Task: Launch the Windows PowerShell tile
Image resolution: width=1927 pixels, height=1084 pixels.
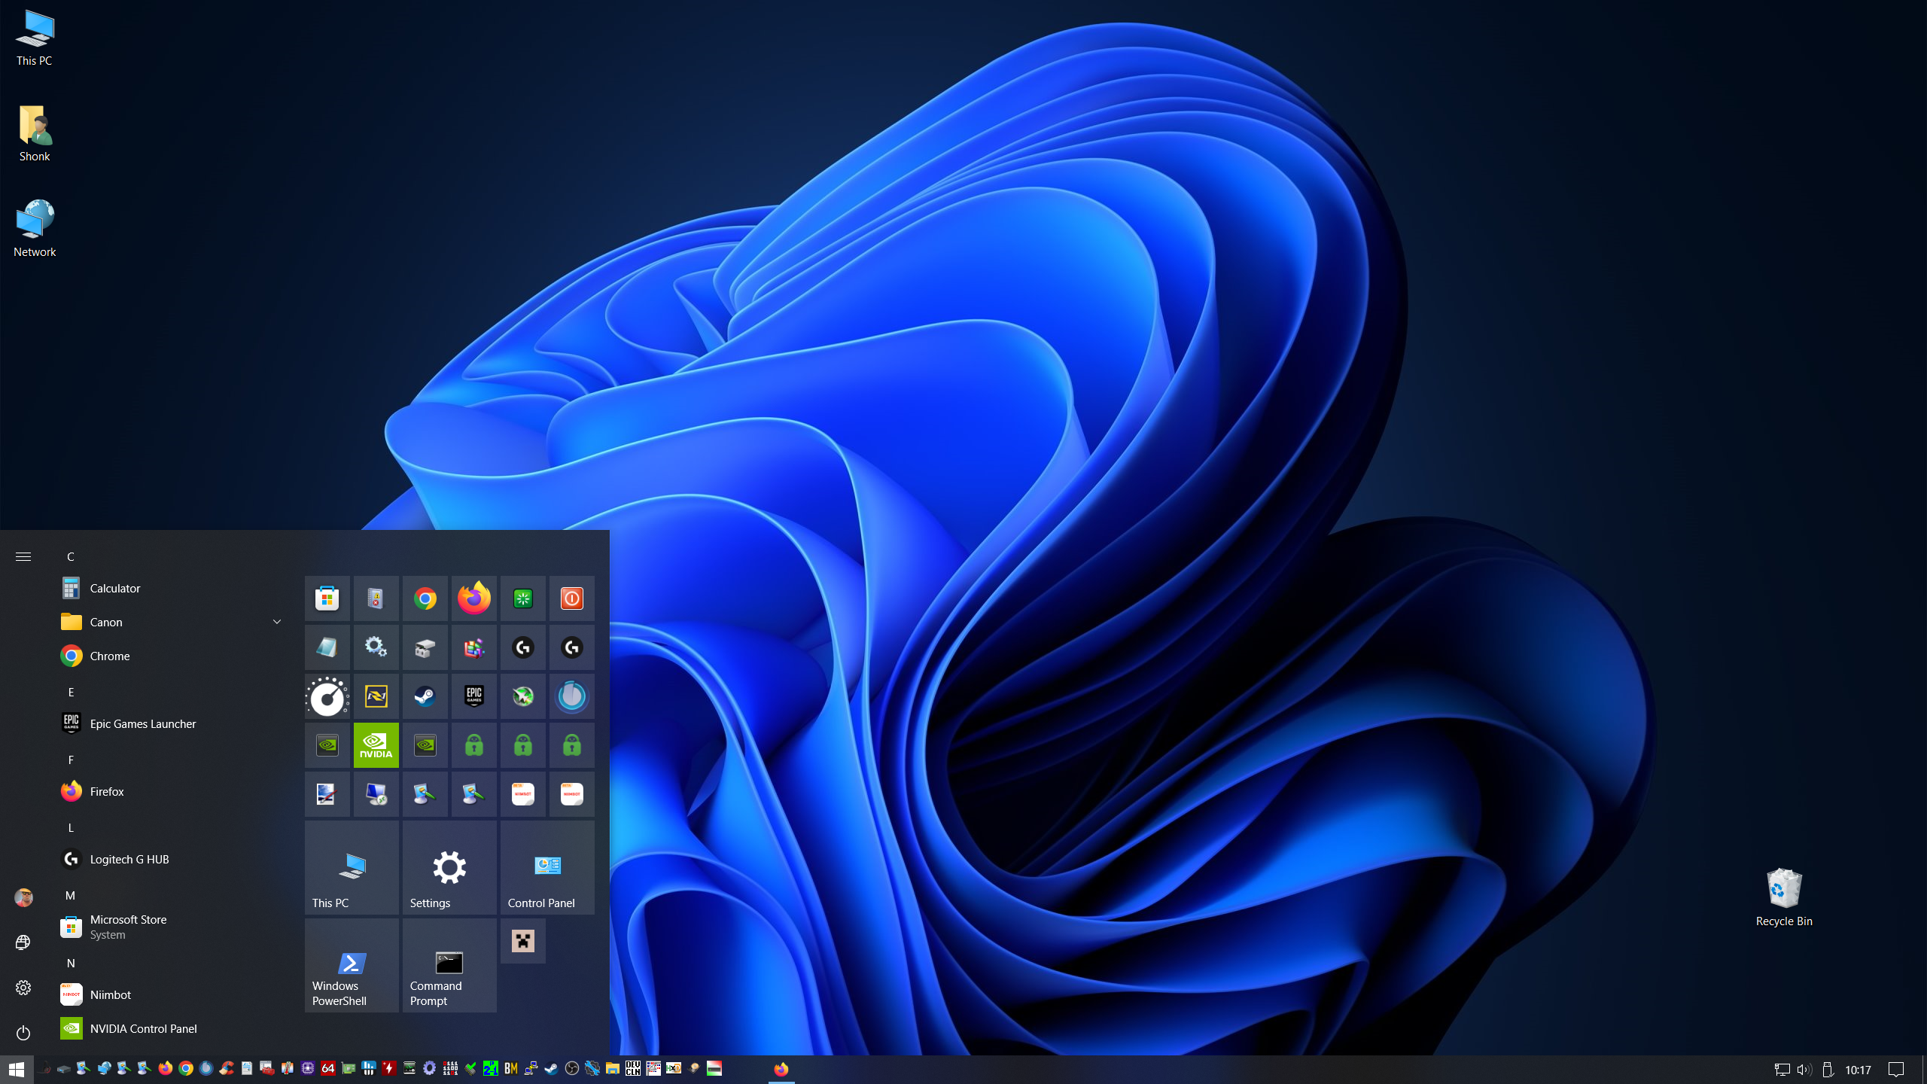Action: (x=352, y=965)
